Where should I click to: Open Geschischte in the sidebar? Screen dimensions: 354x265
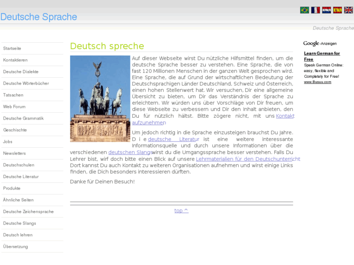(32, 130)
